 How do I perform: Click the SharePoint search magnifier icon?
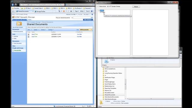(92, 18)
